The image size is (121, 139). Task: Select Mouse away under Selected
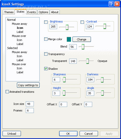19,52
